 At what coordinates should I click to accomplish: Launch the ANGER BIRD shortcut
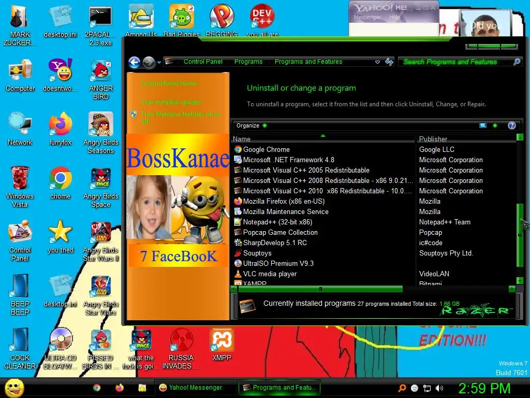point(101,79)
